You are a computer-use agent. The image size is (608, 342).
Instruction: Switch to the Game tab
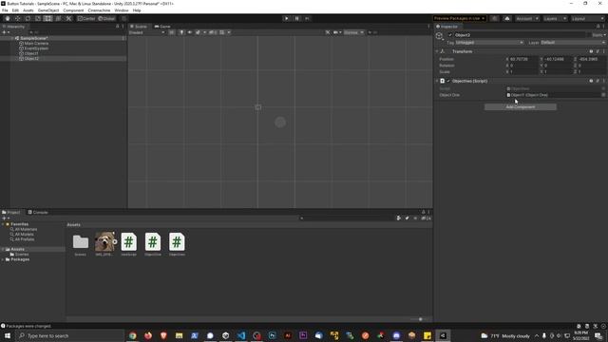pos(162,27)
